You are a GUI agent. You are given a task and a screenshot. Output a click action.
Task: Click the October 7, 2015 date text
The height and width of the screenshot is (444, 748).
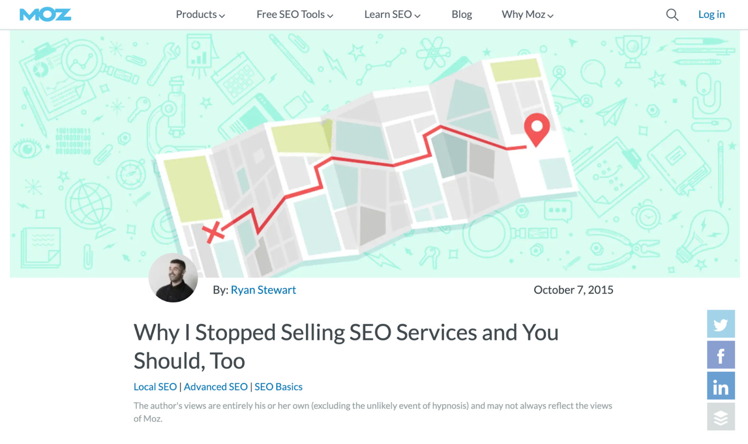(574, 290)
